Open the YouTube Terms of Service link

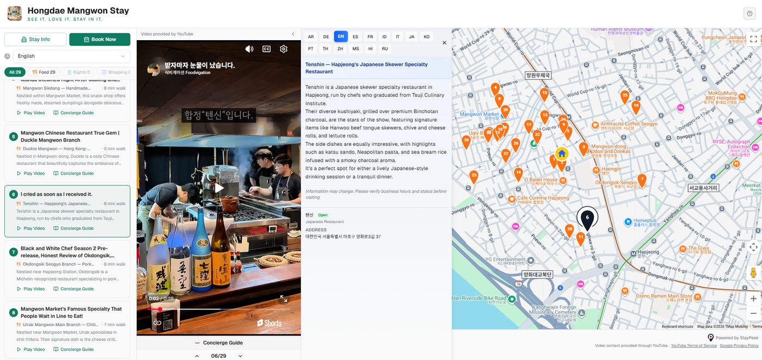coord(694,345)
